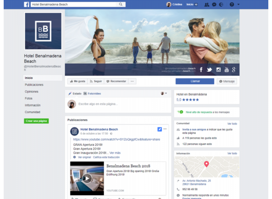Open Opiniones in the left sidebar
This screenshot has width=272, height=199.
[x=31, y=92]
